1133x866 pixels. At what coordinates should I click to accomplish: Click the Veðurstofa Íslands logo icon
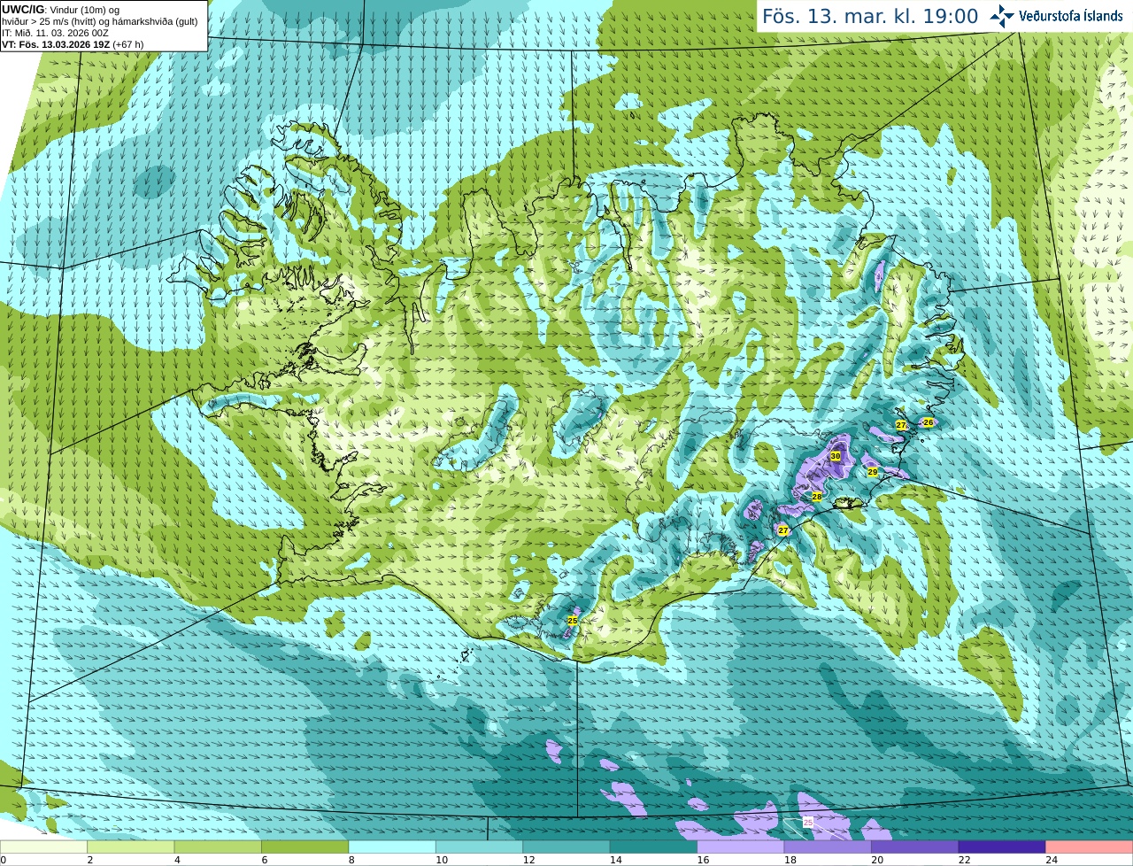[x=1002, y=16]
